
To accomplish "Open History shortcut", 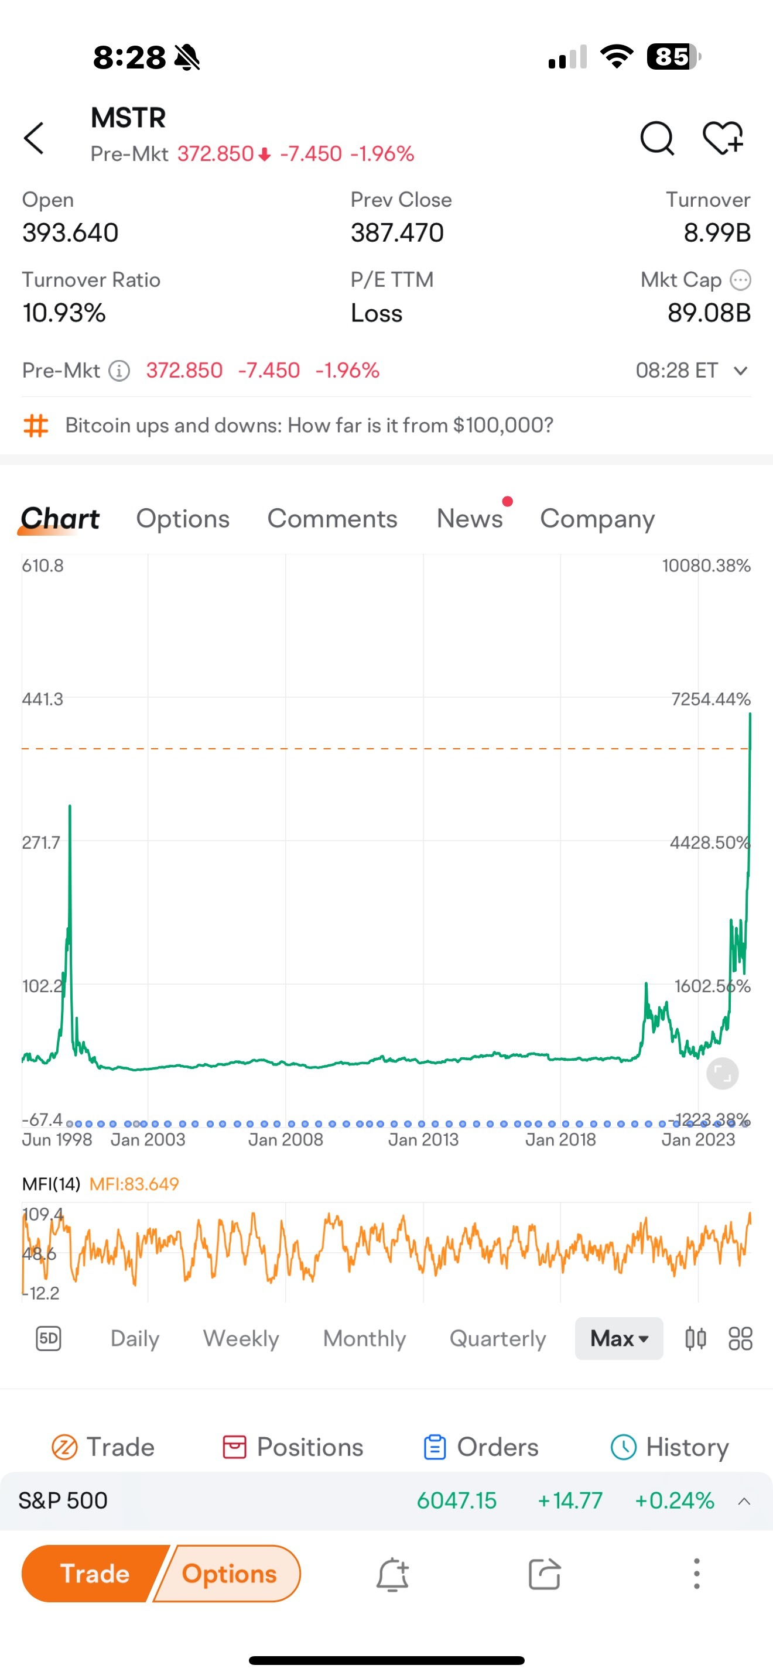I will (669, 1448).
